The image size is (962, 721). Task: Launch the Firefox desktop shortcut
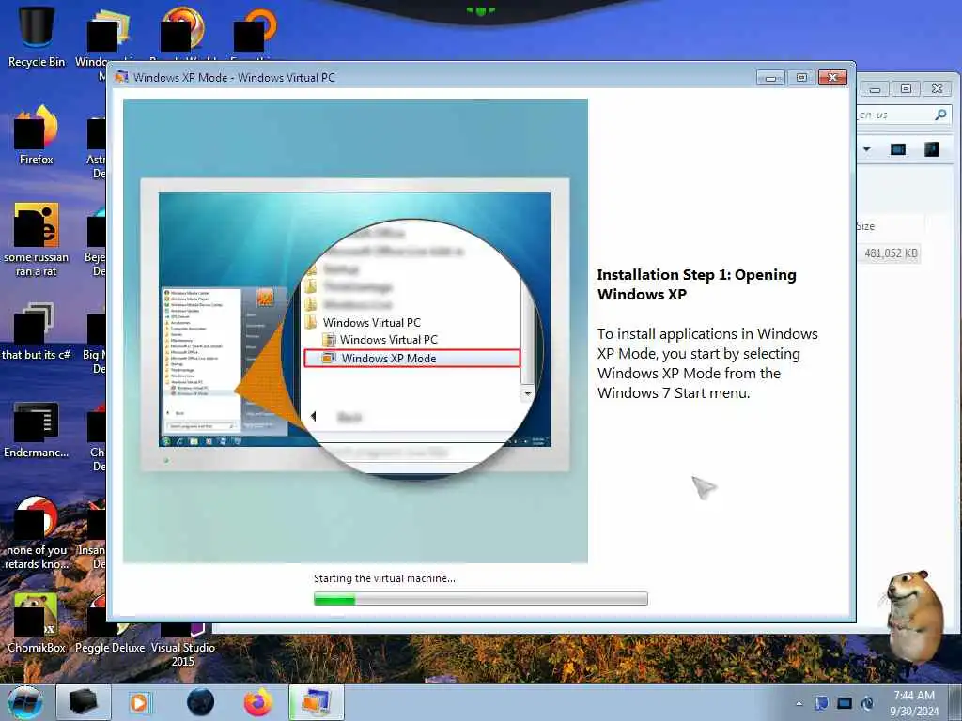coord(37,135)
